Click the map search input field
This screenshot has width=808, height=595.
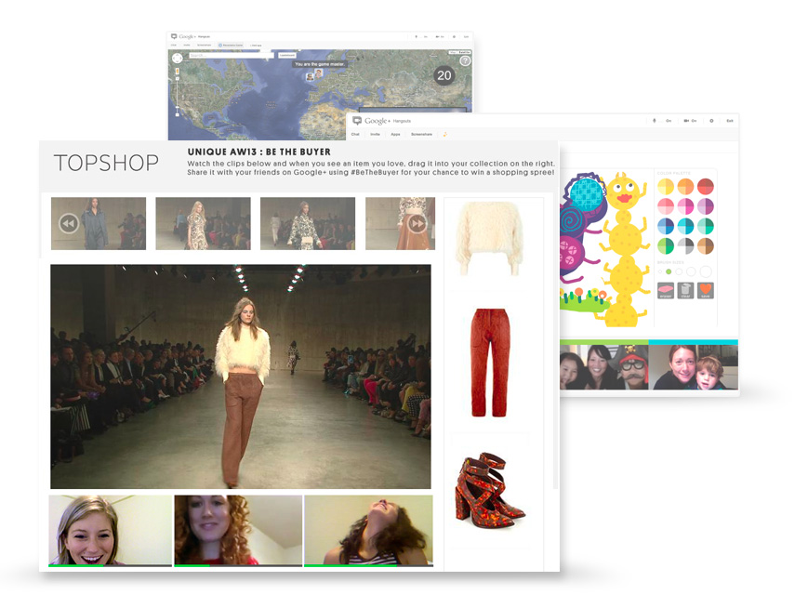pyautogui.click(x=229, y=56)
